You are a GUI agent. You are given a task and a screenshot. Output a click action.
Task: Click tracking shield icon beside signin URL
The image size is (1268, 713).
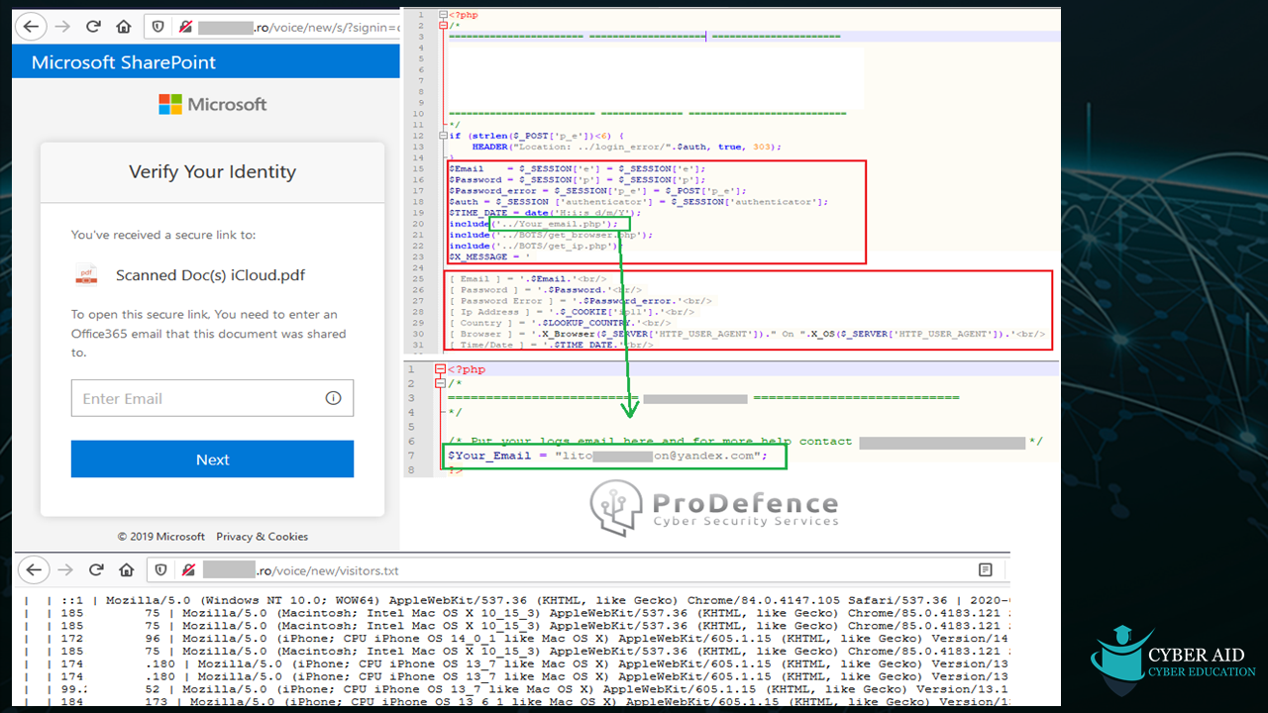point(158,27)
